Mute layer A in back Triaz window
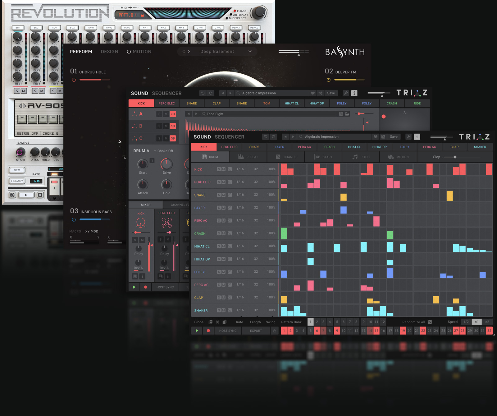 [x=166, y=114]
